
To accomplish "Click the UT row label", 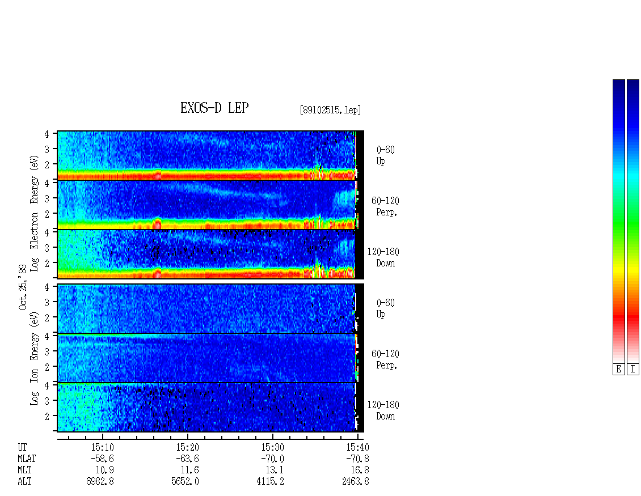I will [x=22, y=447].
